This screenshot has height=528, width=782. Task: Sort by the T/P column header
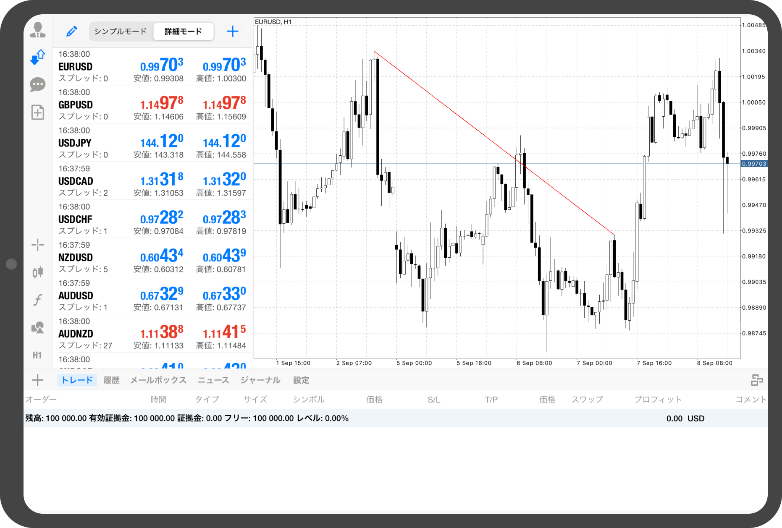pos(491,400)
